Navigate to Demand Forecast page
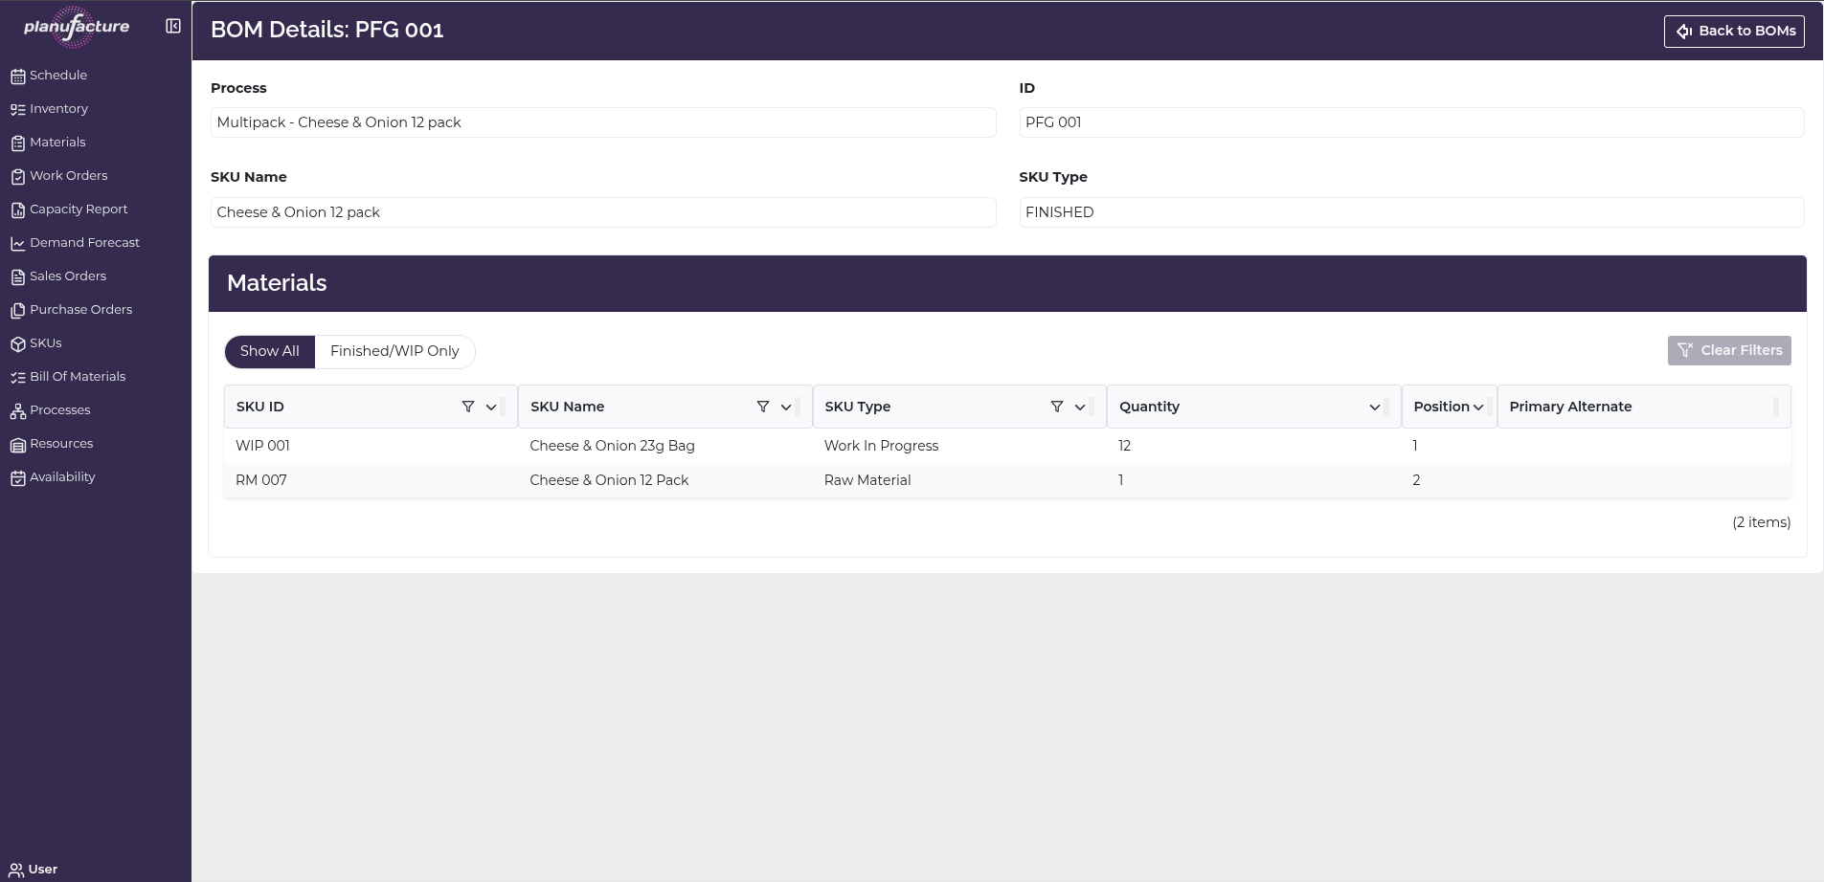 coord(84,242)
